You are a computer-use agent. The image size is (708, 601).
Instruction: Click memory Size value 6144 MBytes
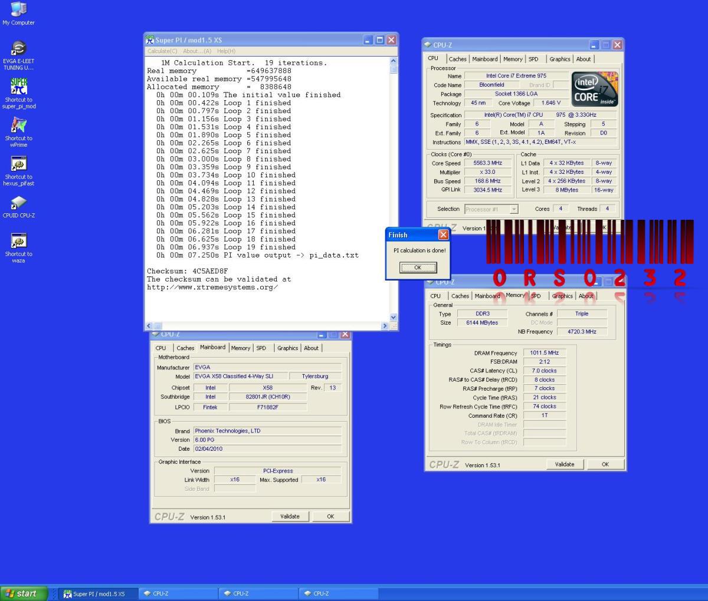[482, 323]
